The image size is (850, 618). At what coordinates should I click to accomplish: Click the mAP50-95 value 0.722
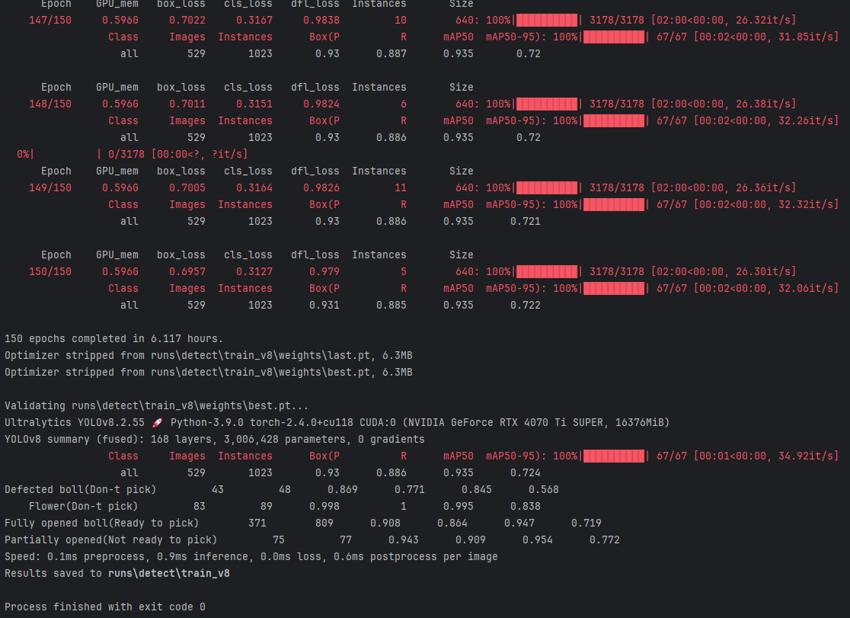pos(526,306)
